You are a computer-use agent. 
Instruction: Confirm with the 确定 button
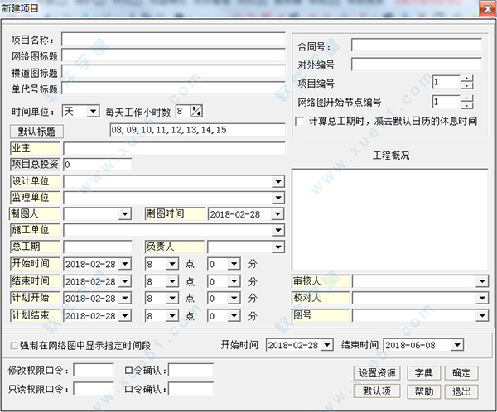(x=461, y=373)
